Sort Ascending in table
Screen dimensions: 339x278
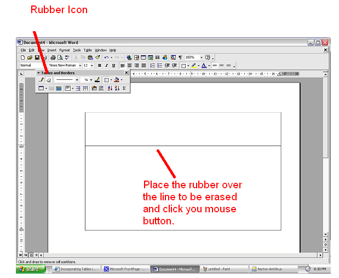110,88
